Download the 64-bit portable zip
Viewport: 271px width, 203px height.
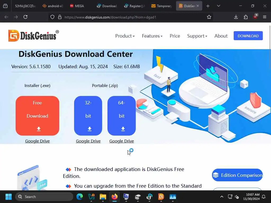coord(121,116)
